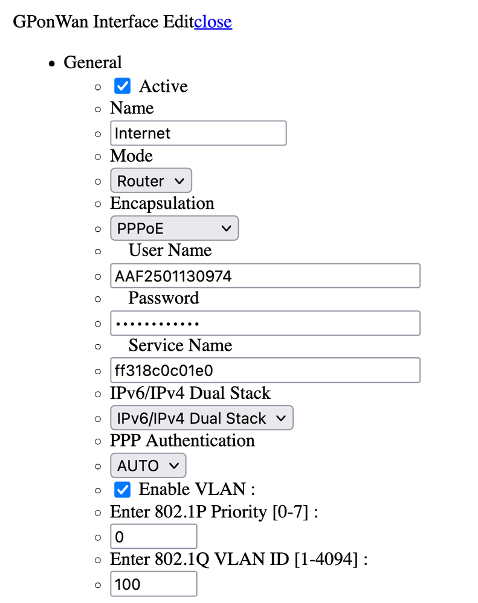Click the Name field containing Internet
This screenshot has width=478, height=603.
coord(198,133)
